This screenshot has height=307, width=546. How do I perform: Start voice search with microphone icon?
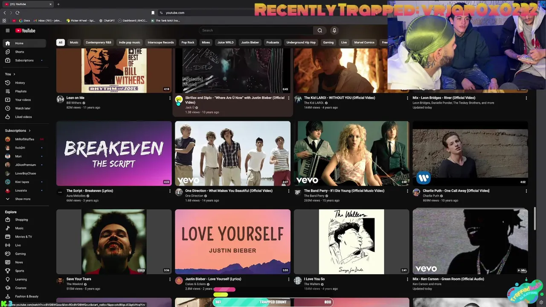[x=334, y=30]
